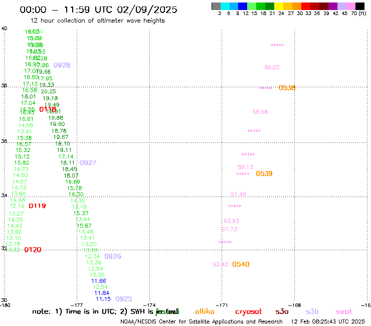Click the swot value '97.73'
This screenshot has width=371, height=326.
tap(229, 229)
